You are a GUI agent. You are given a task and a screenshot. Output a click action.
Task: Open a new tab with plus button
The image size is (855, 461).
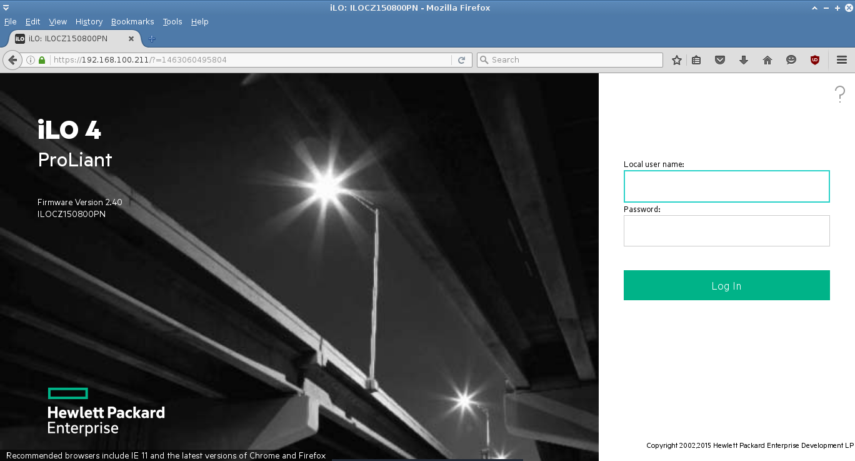coord(152,39)
